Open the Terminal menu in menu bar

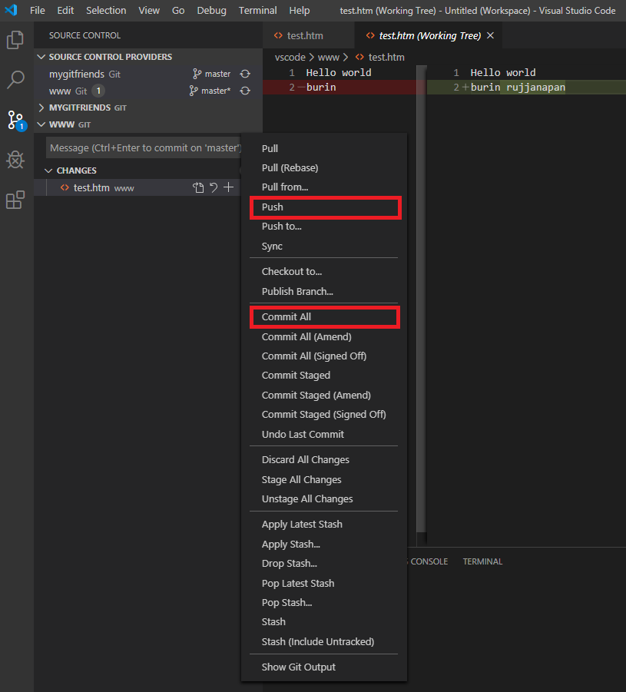coord(257,10)
